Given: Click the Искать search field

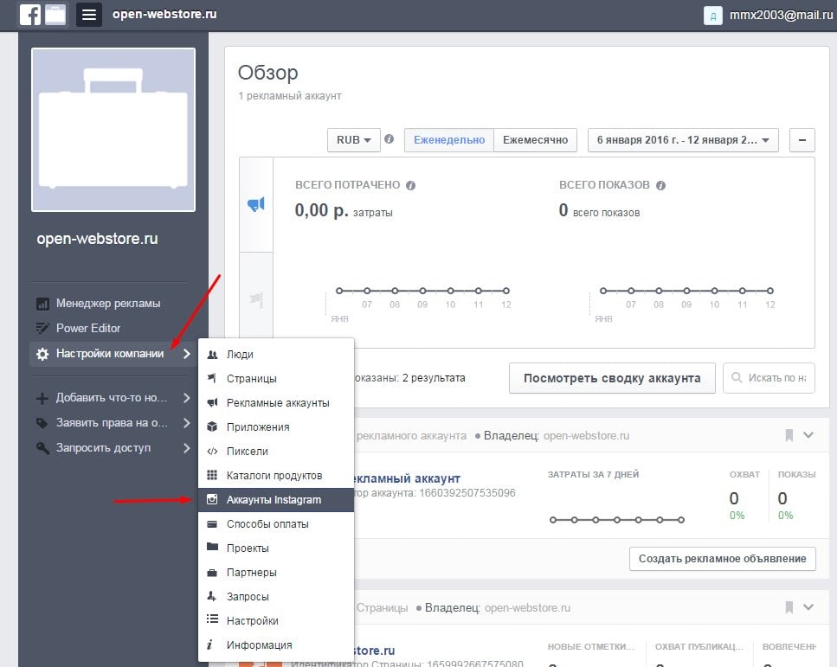Looking at the screenshot, I should 769,378.
